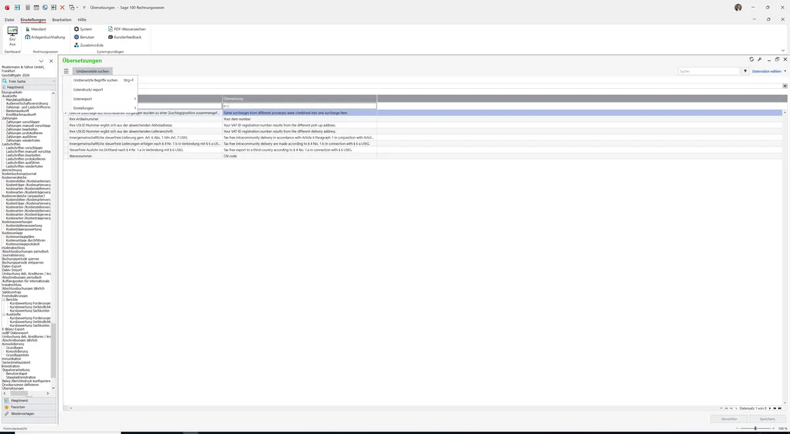Click the Speichern button
Image resolution: width=790 pixels, height=434 pixels.
tap(768, 419)
